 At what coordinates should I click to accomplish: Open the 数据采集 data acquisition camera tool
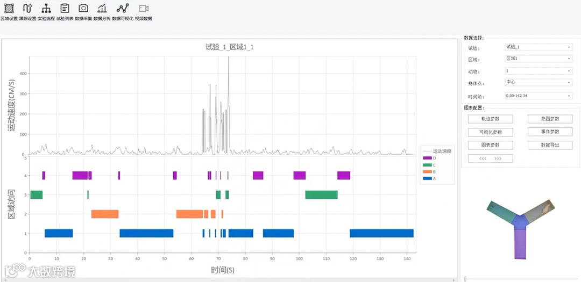(83, 12)
